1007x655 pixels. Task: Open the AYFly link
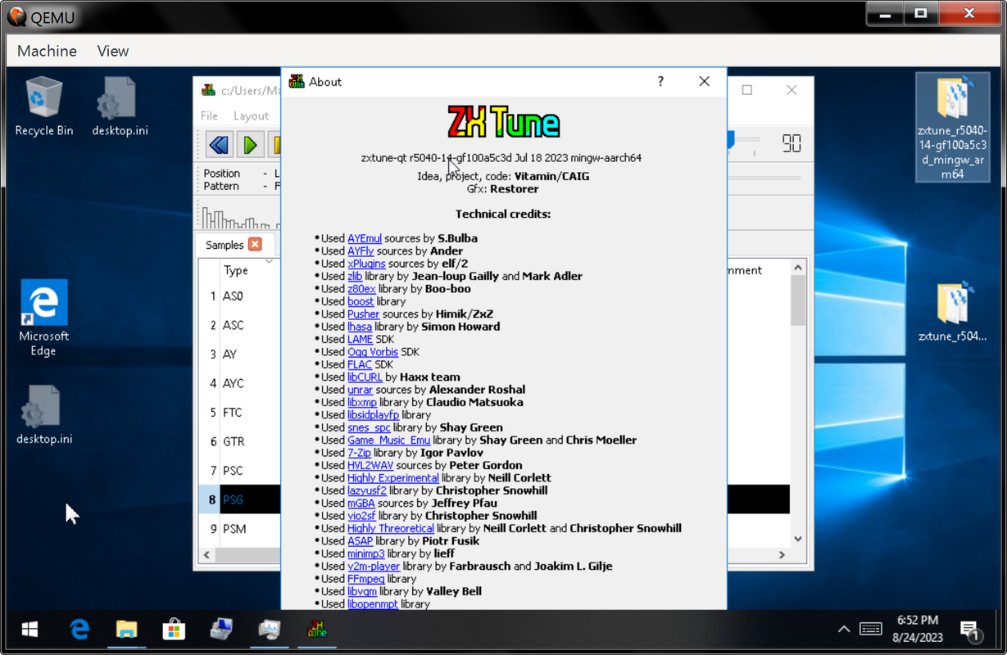click(x=361, y=251)
